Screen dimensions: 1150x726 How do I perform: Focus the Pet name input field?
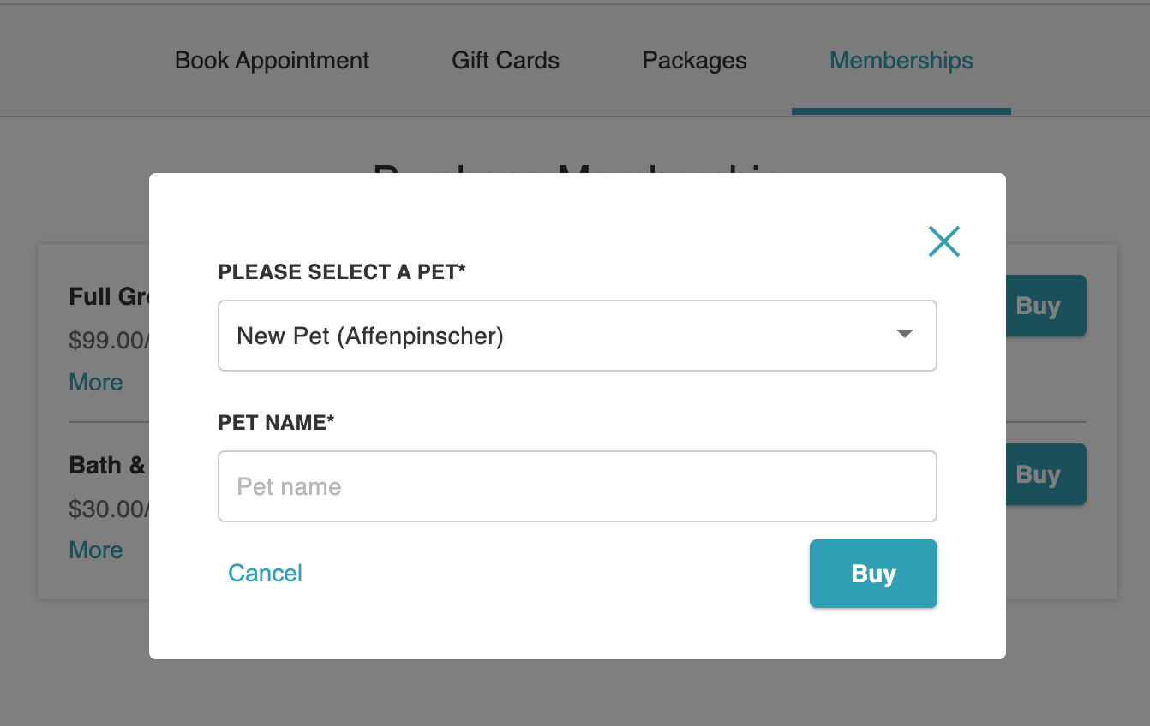(x=578, y=486)
